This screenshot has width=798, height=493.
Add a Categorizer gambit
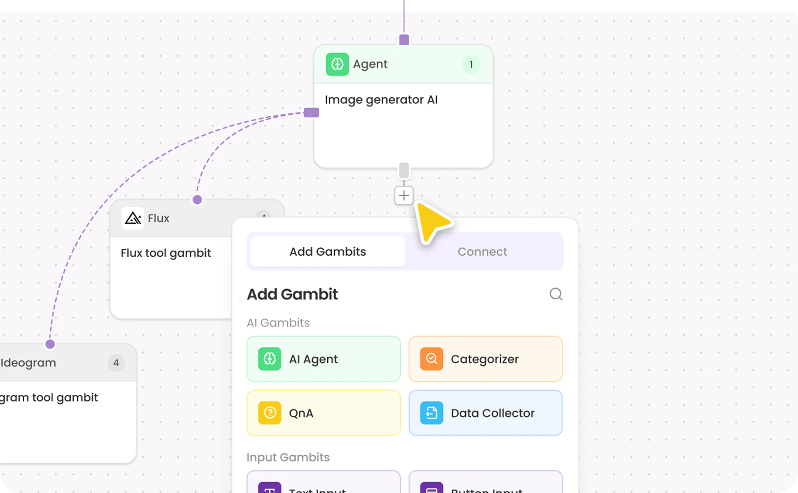click(x=485, y=359)
